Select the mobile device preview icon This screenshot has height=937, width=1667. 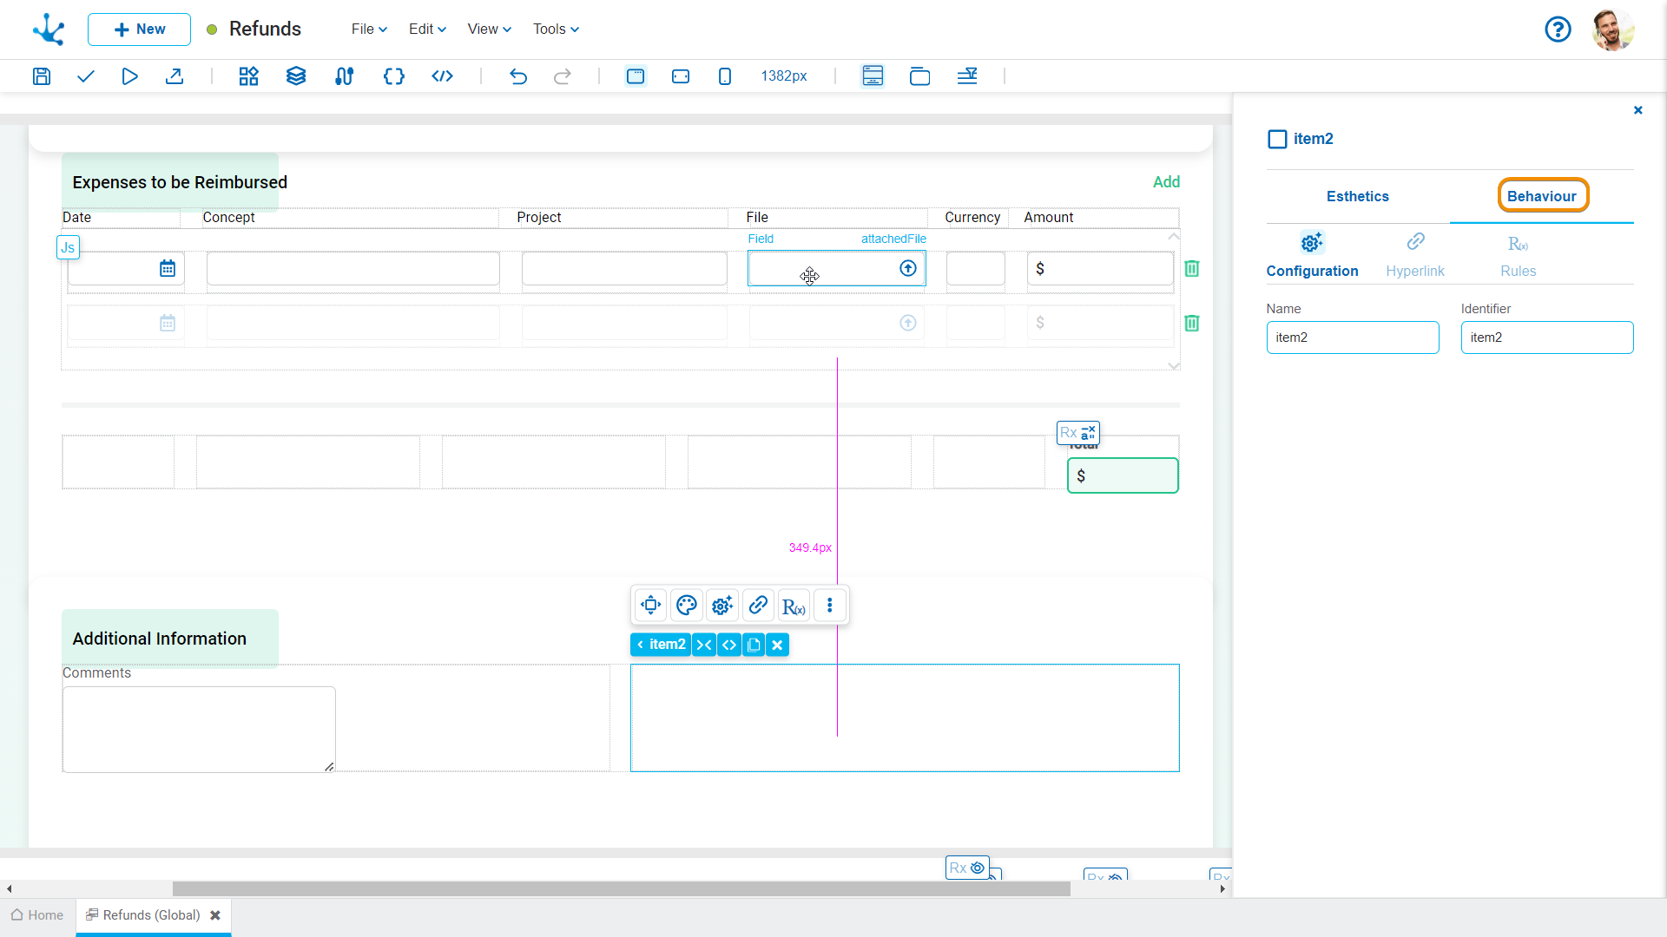coord(725,76)
